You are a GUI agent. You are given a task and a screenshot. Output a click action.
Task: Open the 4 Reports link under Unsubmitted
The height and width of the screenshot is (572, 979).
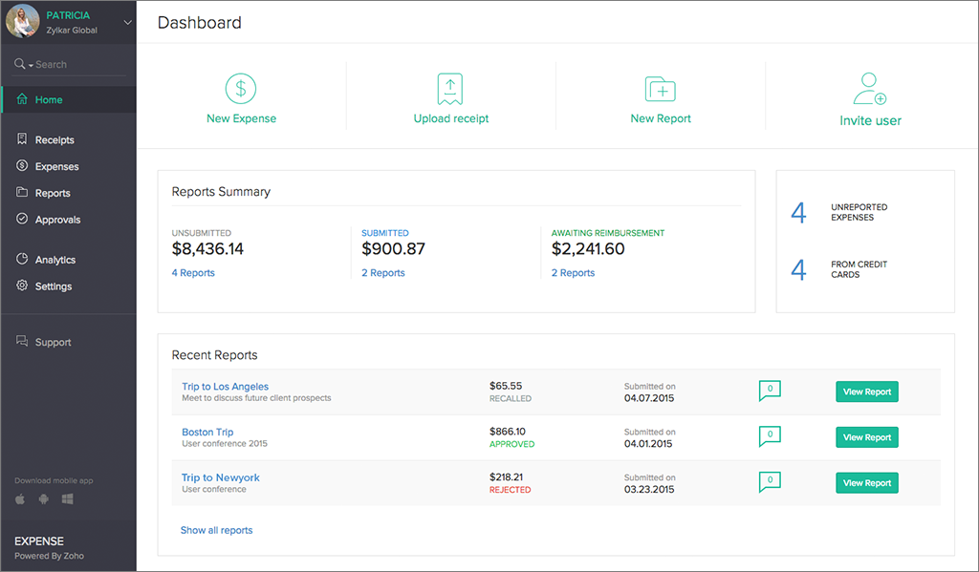coord(193,272)
